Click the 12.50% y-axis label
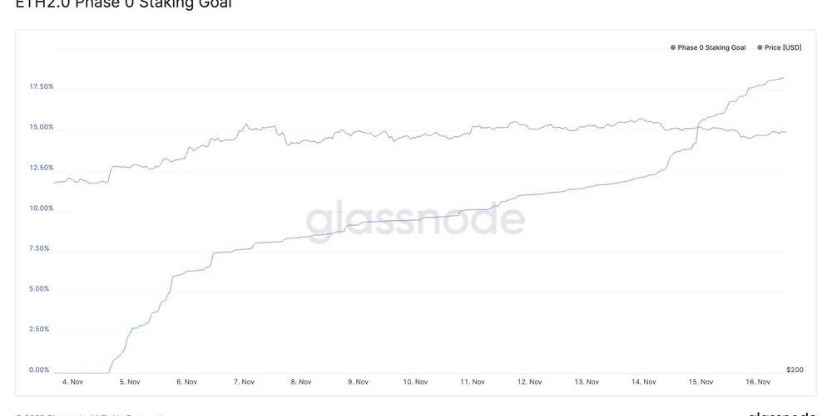Screen dimensions: 832x416 (41, 168)
